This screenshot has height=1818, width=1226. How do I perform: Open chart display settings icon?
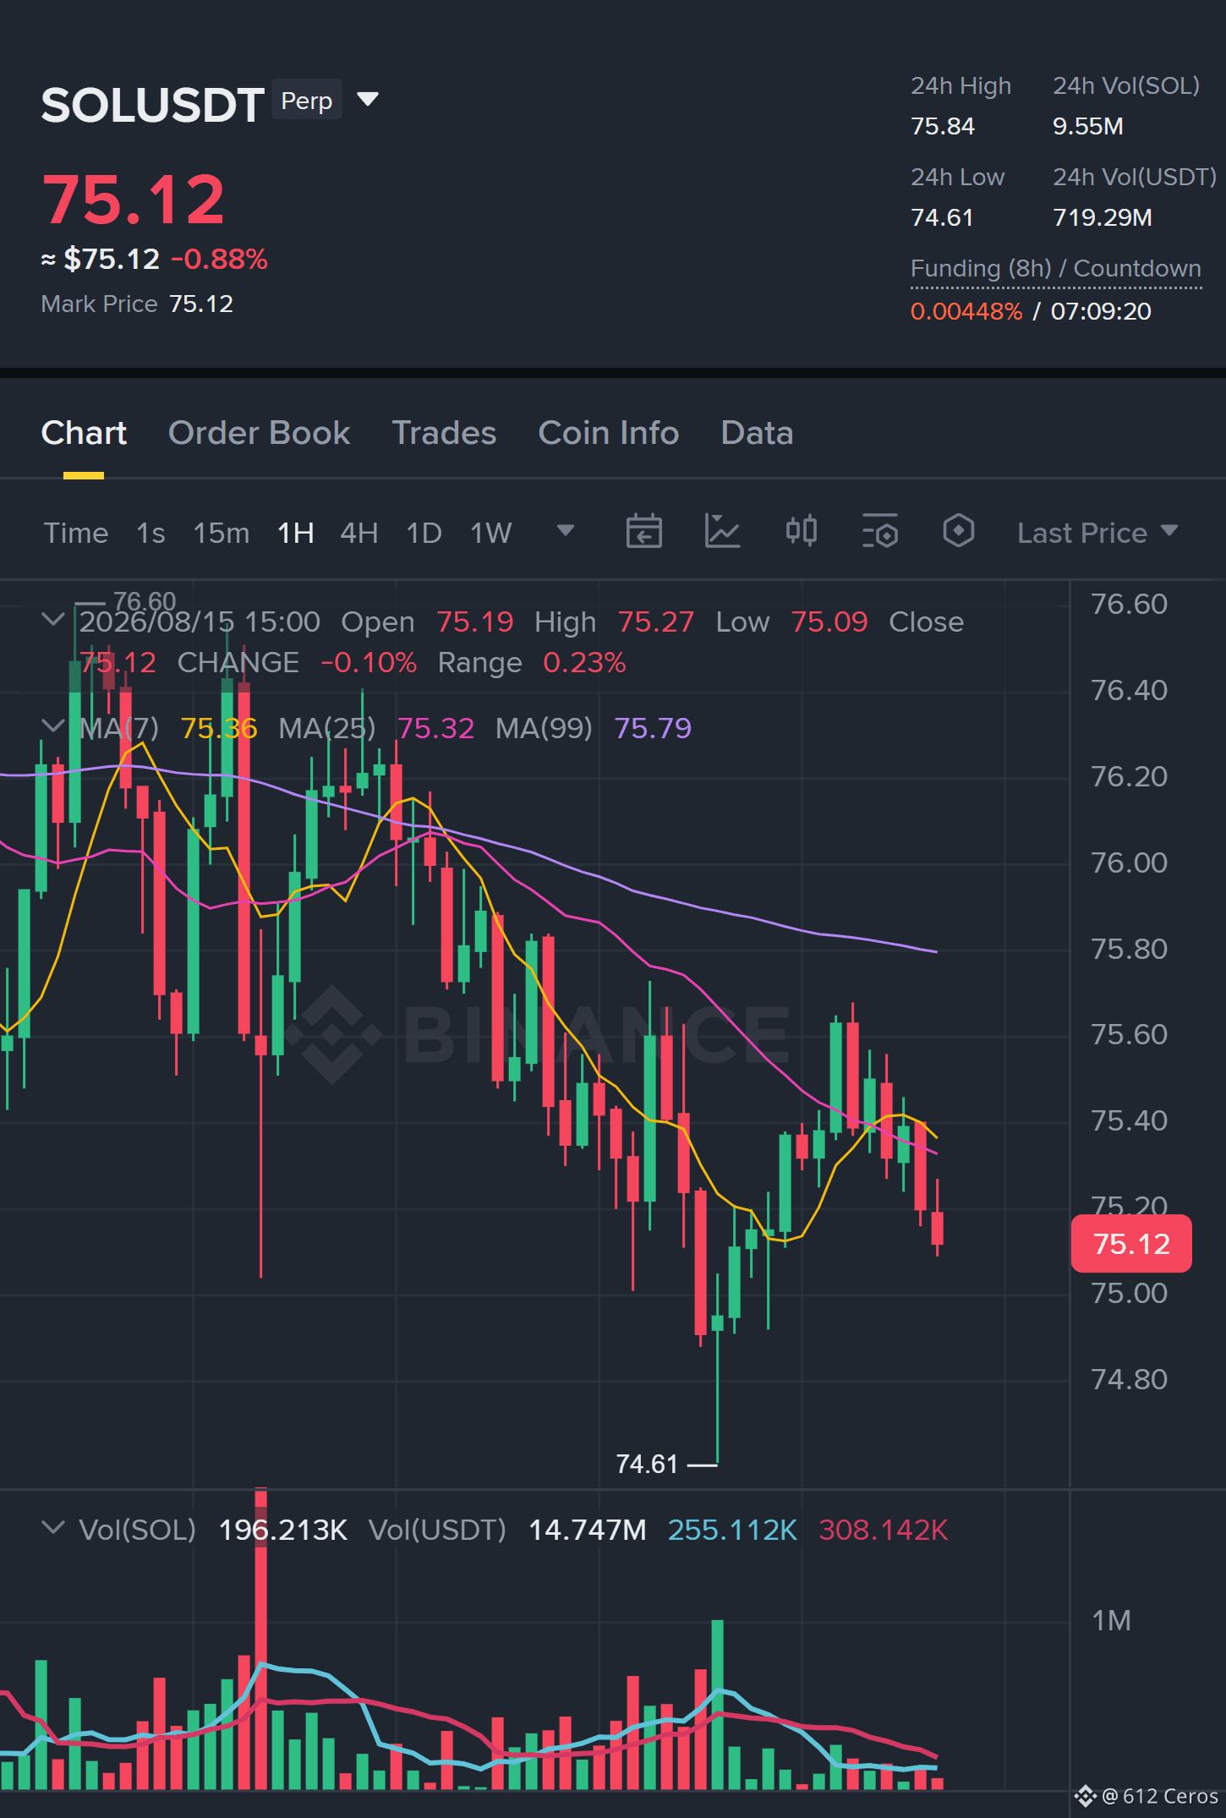coord(879,532)
